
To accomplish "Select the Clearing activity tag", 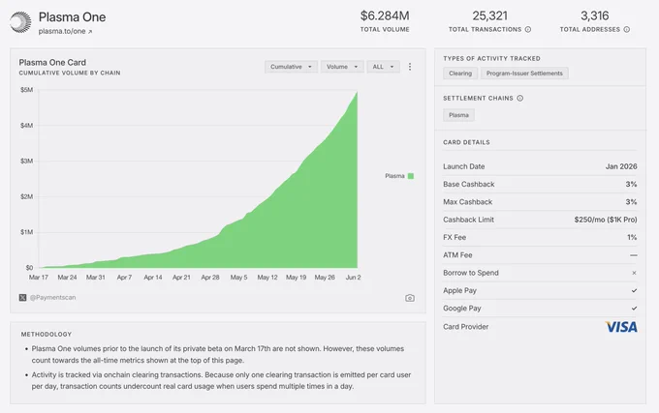I will pos(460,74).
